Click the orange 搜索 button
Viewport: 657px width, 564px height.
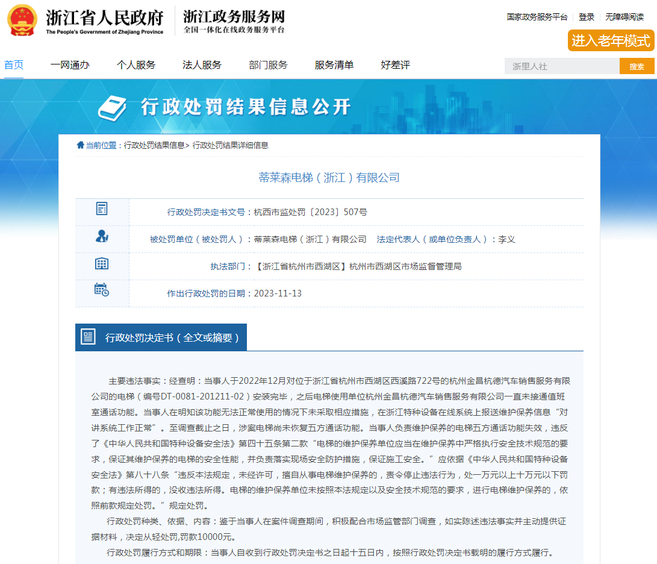[x=637, y=66]
